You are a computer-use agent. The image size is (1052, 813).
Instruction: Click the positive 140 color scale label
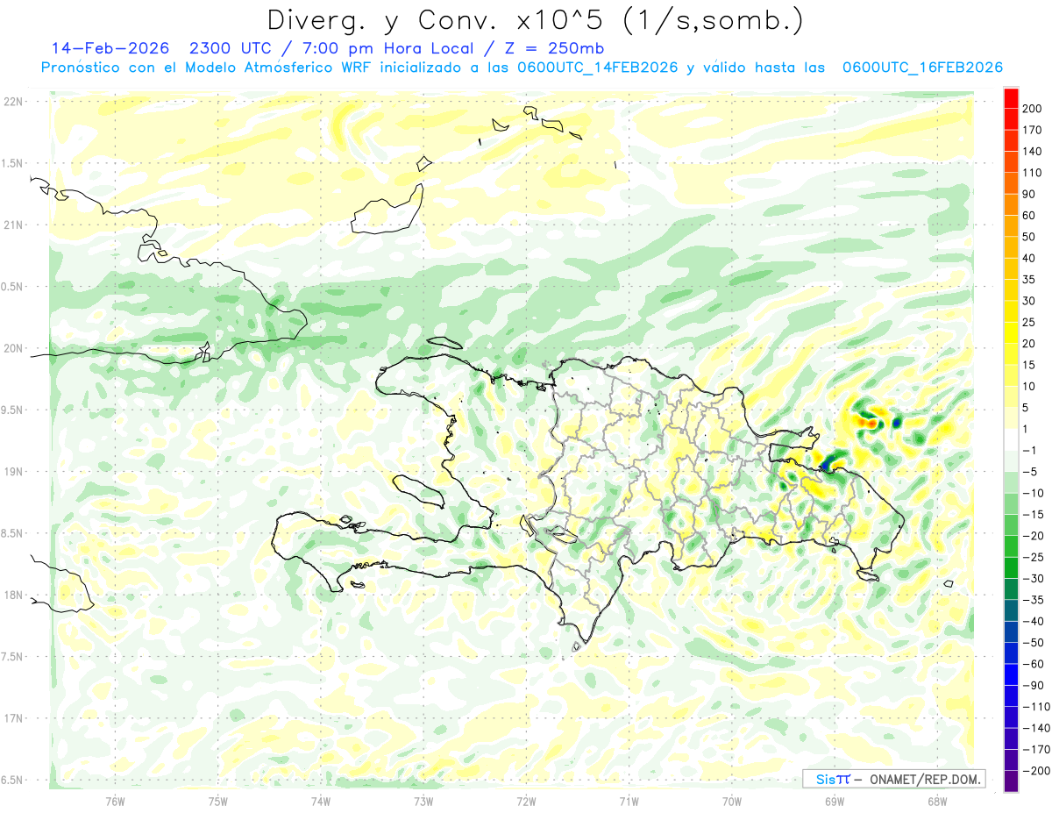1033,151
